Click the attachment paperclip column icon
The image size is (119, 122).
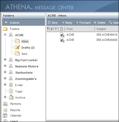coord(52,29)
